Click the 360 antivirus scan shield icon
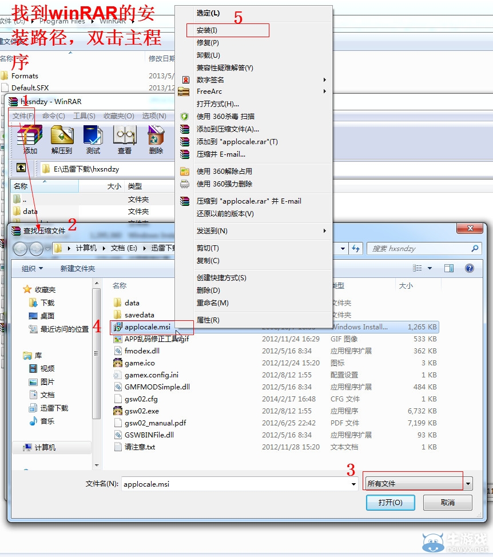The width and height of the screenshot is (493, 557). [184, 117]
